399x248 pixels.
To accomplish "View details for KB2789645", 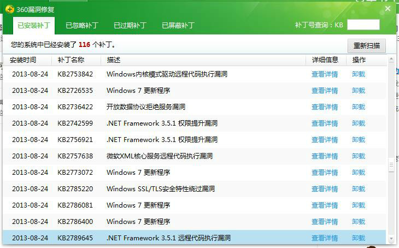I will (x=325, y=238).
